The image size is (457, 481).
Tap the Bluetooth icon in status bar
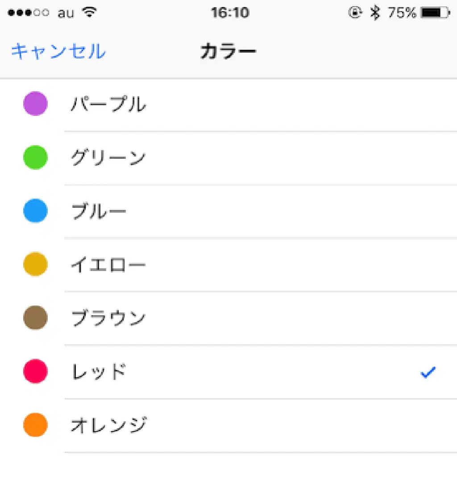[x=375, y=13]
